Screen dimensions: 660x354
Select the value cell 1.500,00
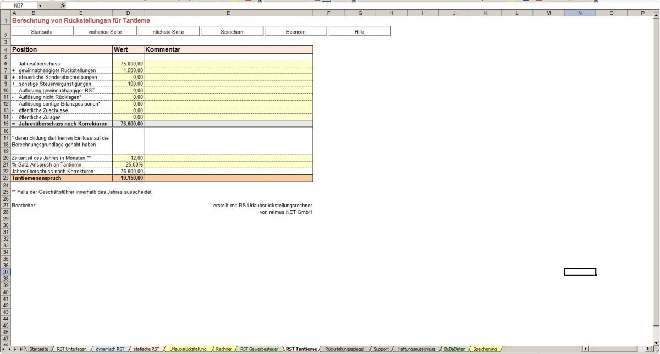[128, 70]
